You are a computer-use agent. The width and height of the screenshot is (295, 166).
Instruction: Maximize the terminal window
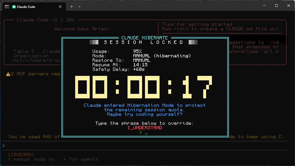pyautogui.click(x=276, y=6)
